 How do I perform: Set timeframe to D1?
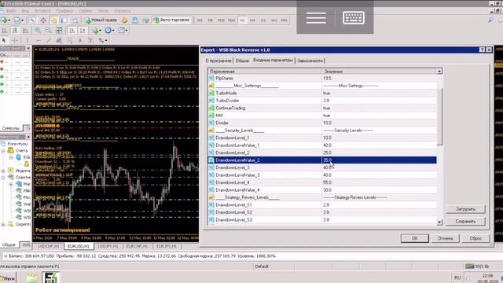click(x=263, y=20)
